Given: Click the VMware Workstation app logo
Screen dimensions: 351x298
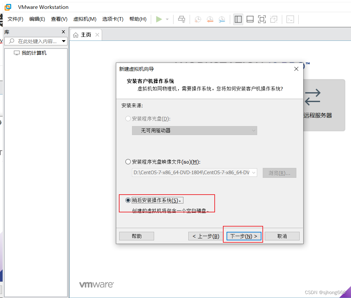Looking at the screenshot, I should click(8, 7).
